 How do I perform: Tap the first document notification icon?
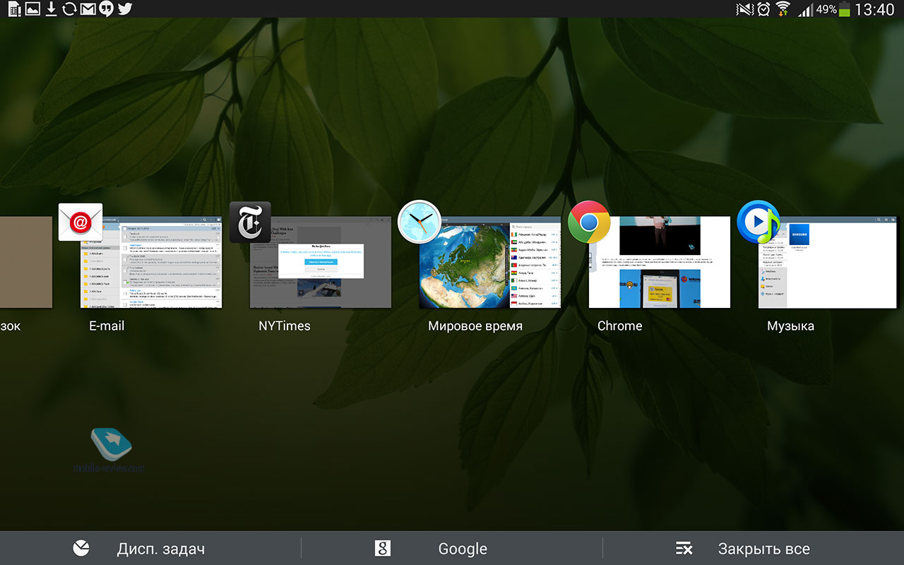point(14,9)
